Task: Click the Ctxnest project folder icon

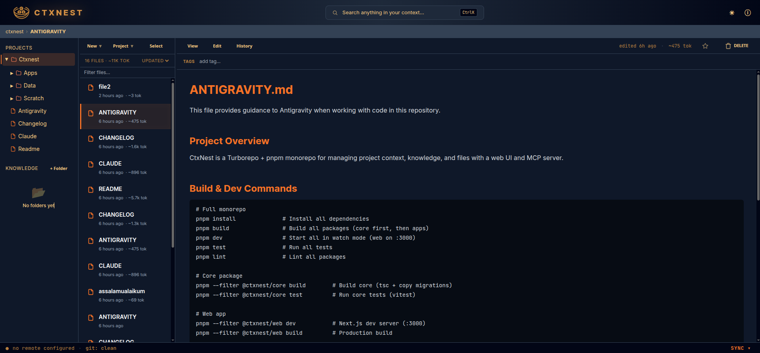Action: click(x=14, y=59)
